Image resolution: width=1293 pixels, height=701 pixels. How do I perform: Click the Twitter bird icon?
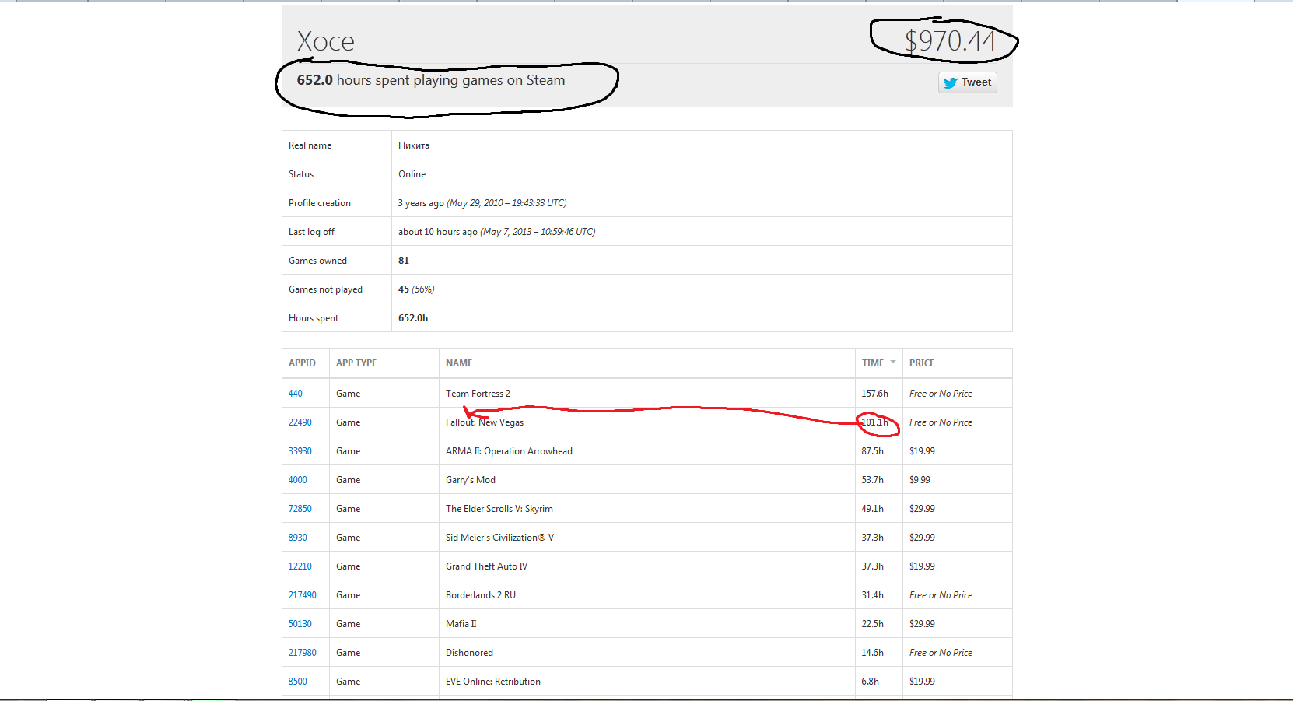click(x=951, y=82)
